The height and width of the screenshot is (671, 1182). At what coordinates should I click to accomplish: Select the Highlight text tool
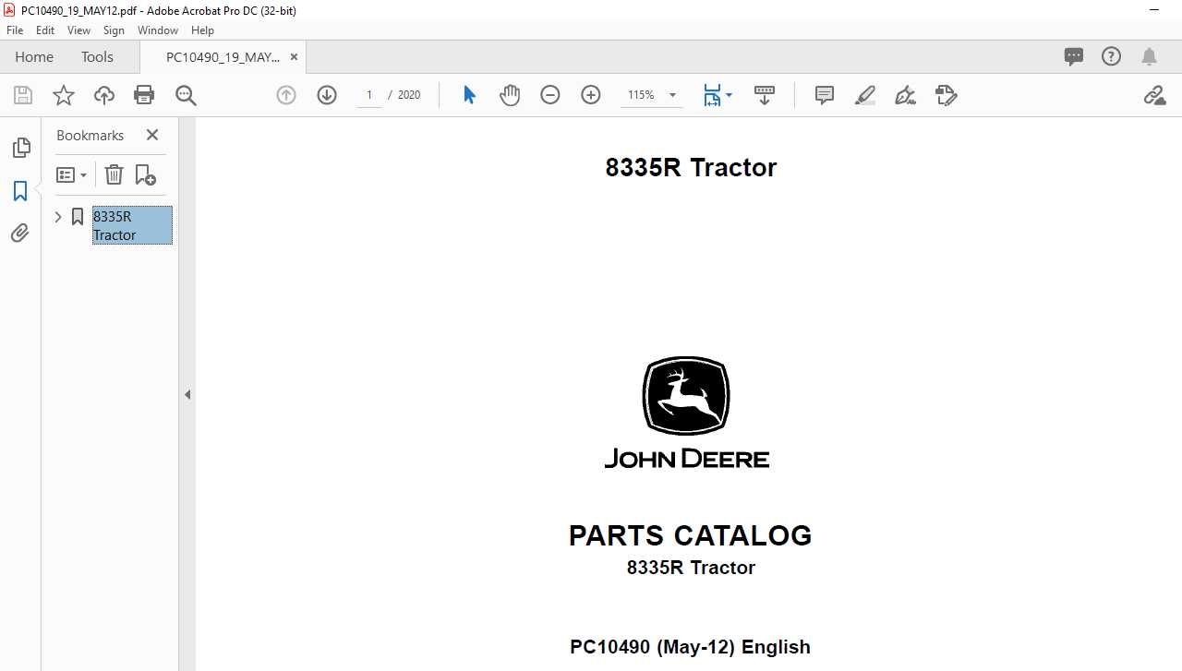[865, 95]
